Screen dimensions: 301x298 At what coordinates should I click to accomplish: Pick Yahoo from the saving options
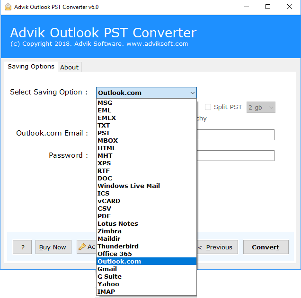tap(146, 284)
